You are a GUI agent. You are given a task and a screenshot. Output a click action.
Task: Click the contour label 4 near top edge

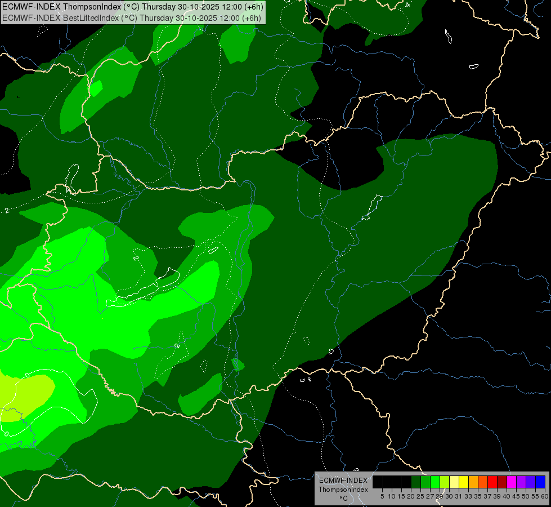(407, 5)
